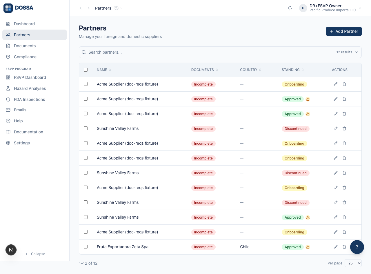
Task: Expand the account menu chevron next to Pacific Produce
Action: 360,8
